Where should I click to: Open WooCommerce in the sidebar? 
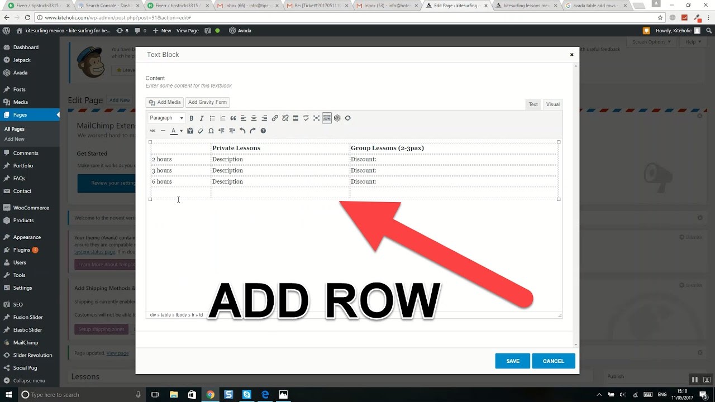(x=30, y=208)
